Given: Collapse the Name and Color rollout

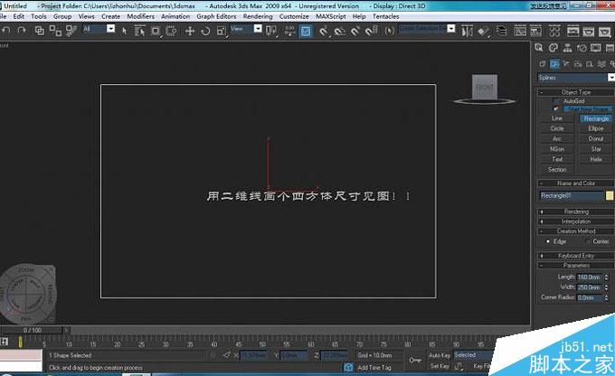Looking at the screenshot, I should (575, 183).
